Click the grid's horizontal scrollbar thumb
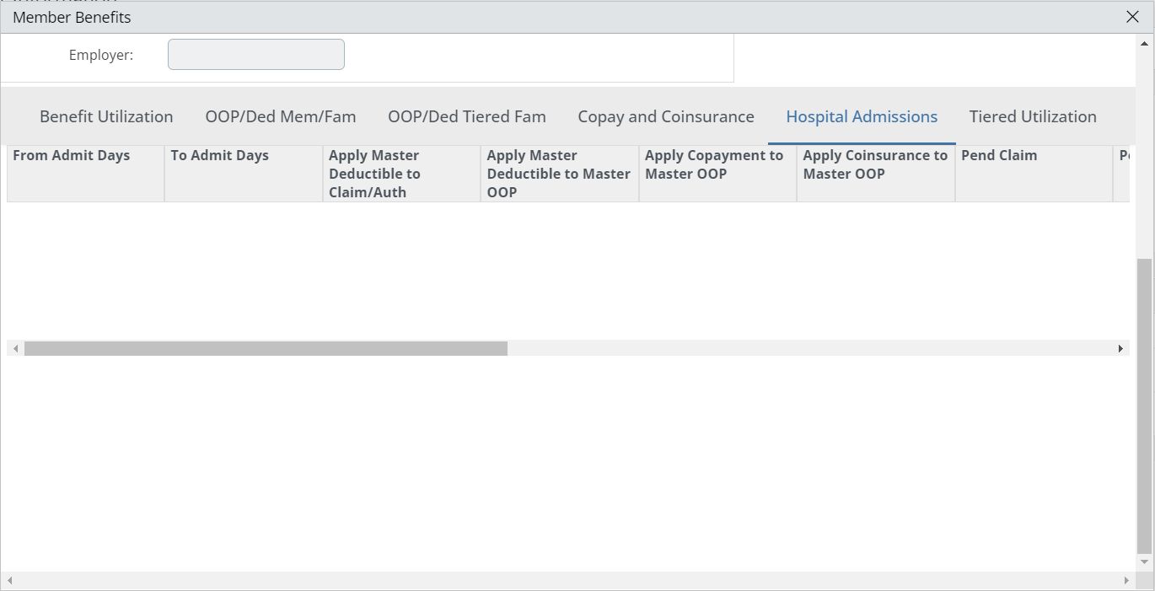 266,348
